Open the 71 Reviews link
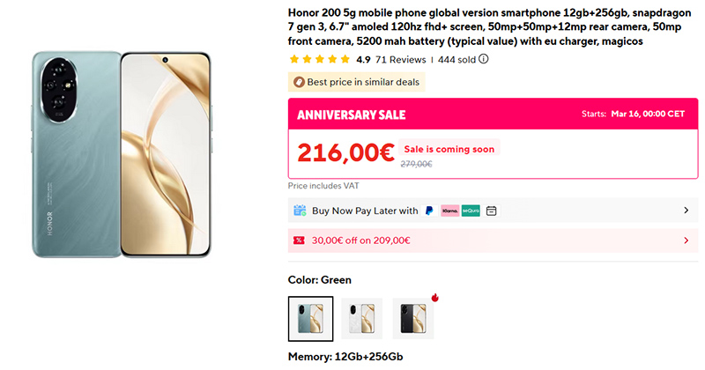 pos(401,60)
